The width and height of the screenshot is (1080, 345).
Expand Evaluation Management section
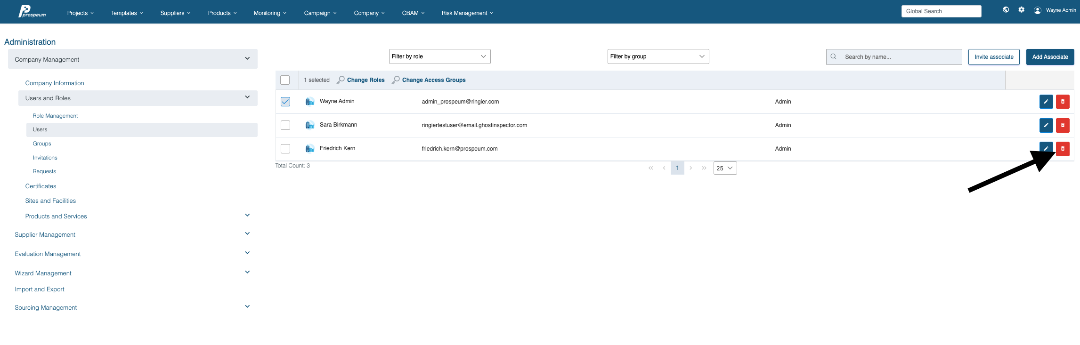(x=247, y=253)
